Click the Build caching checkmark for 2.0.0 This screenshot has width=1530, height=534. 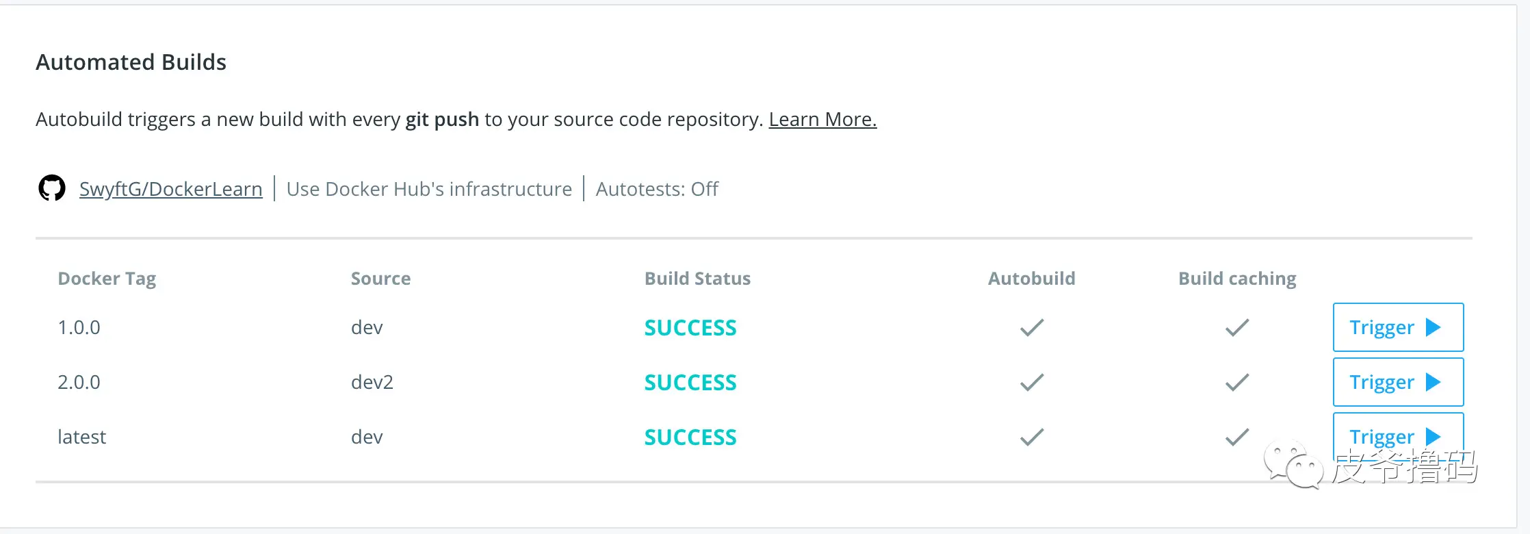click(x=1237, y=382)
